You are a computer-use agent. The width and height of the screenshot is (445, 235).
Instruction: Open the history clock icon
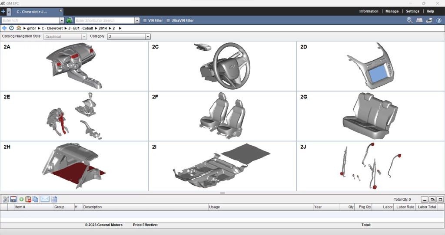coord(11,28)
